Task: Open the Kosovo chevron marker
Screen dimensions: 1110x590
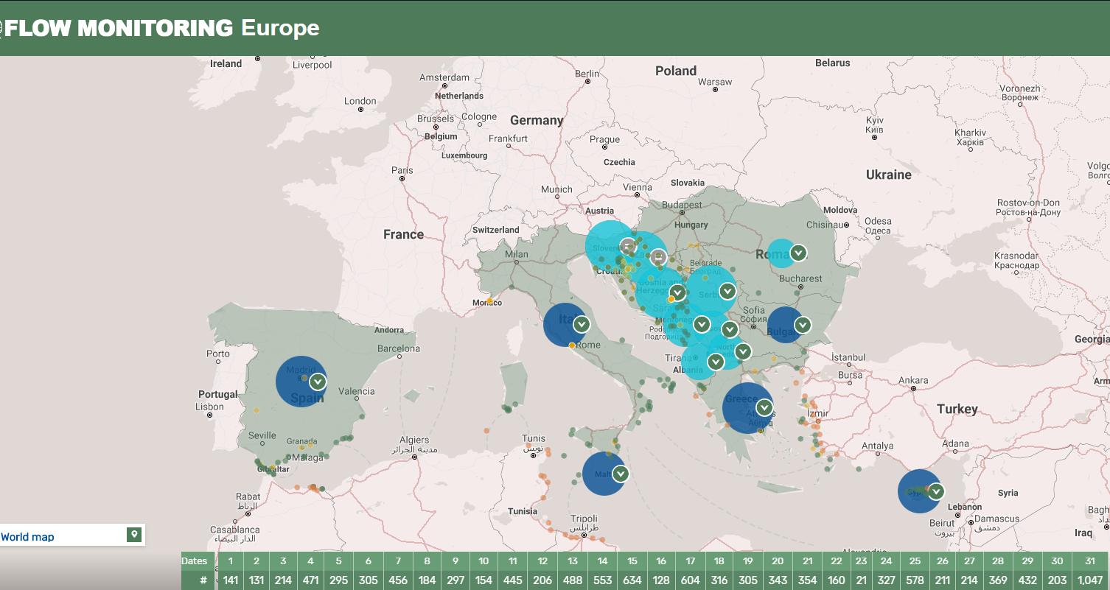Action: click(730, 329)
